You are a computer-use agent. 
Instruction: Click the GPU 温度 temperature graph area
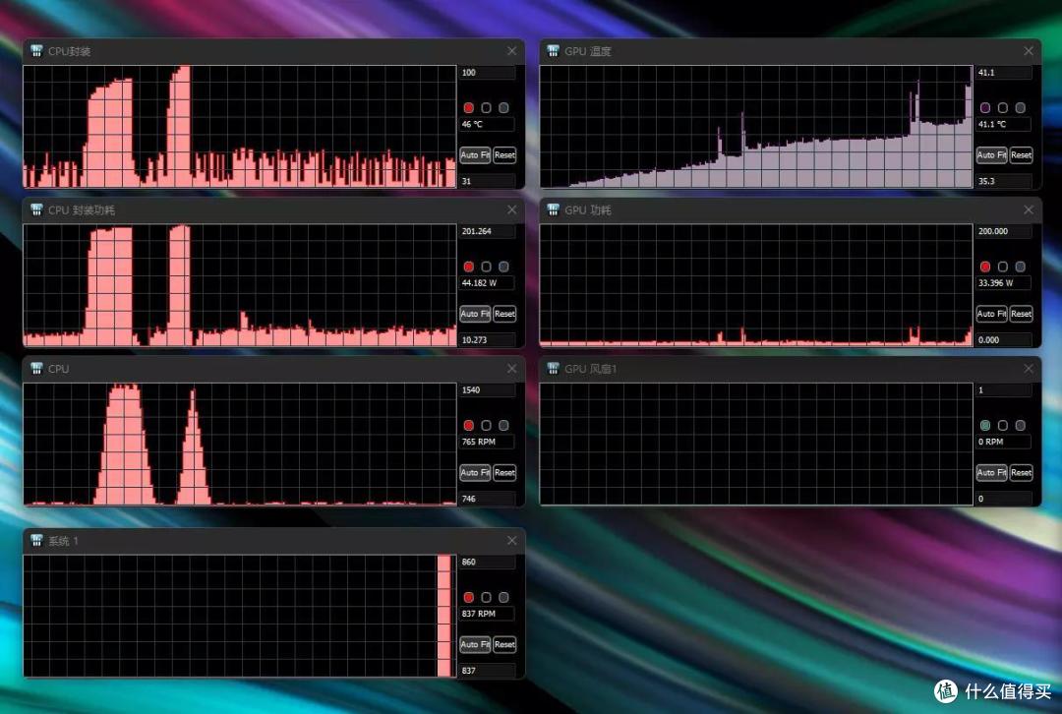756,127
